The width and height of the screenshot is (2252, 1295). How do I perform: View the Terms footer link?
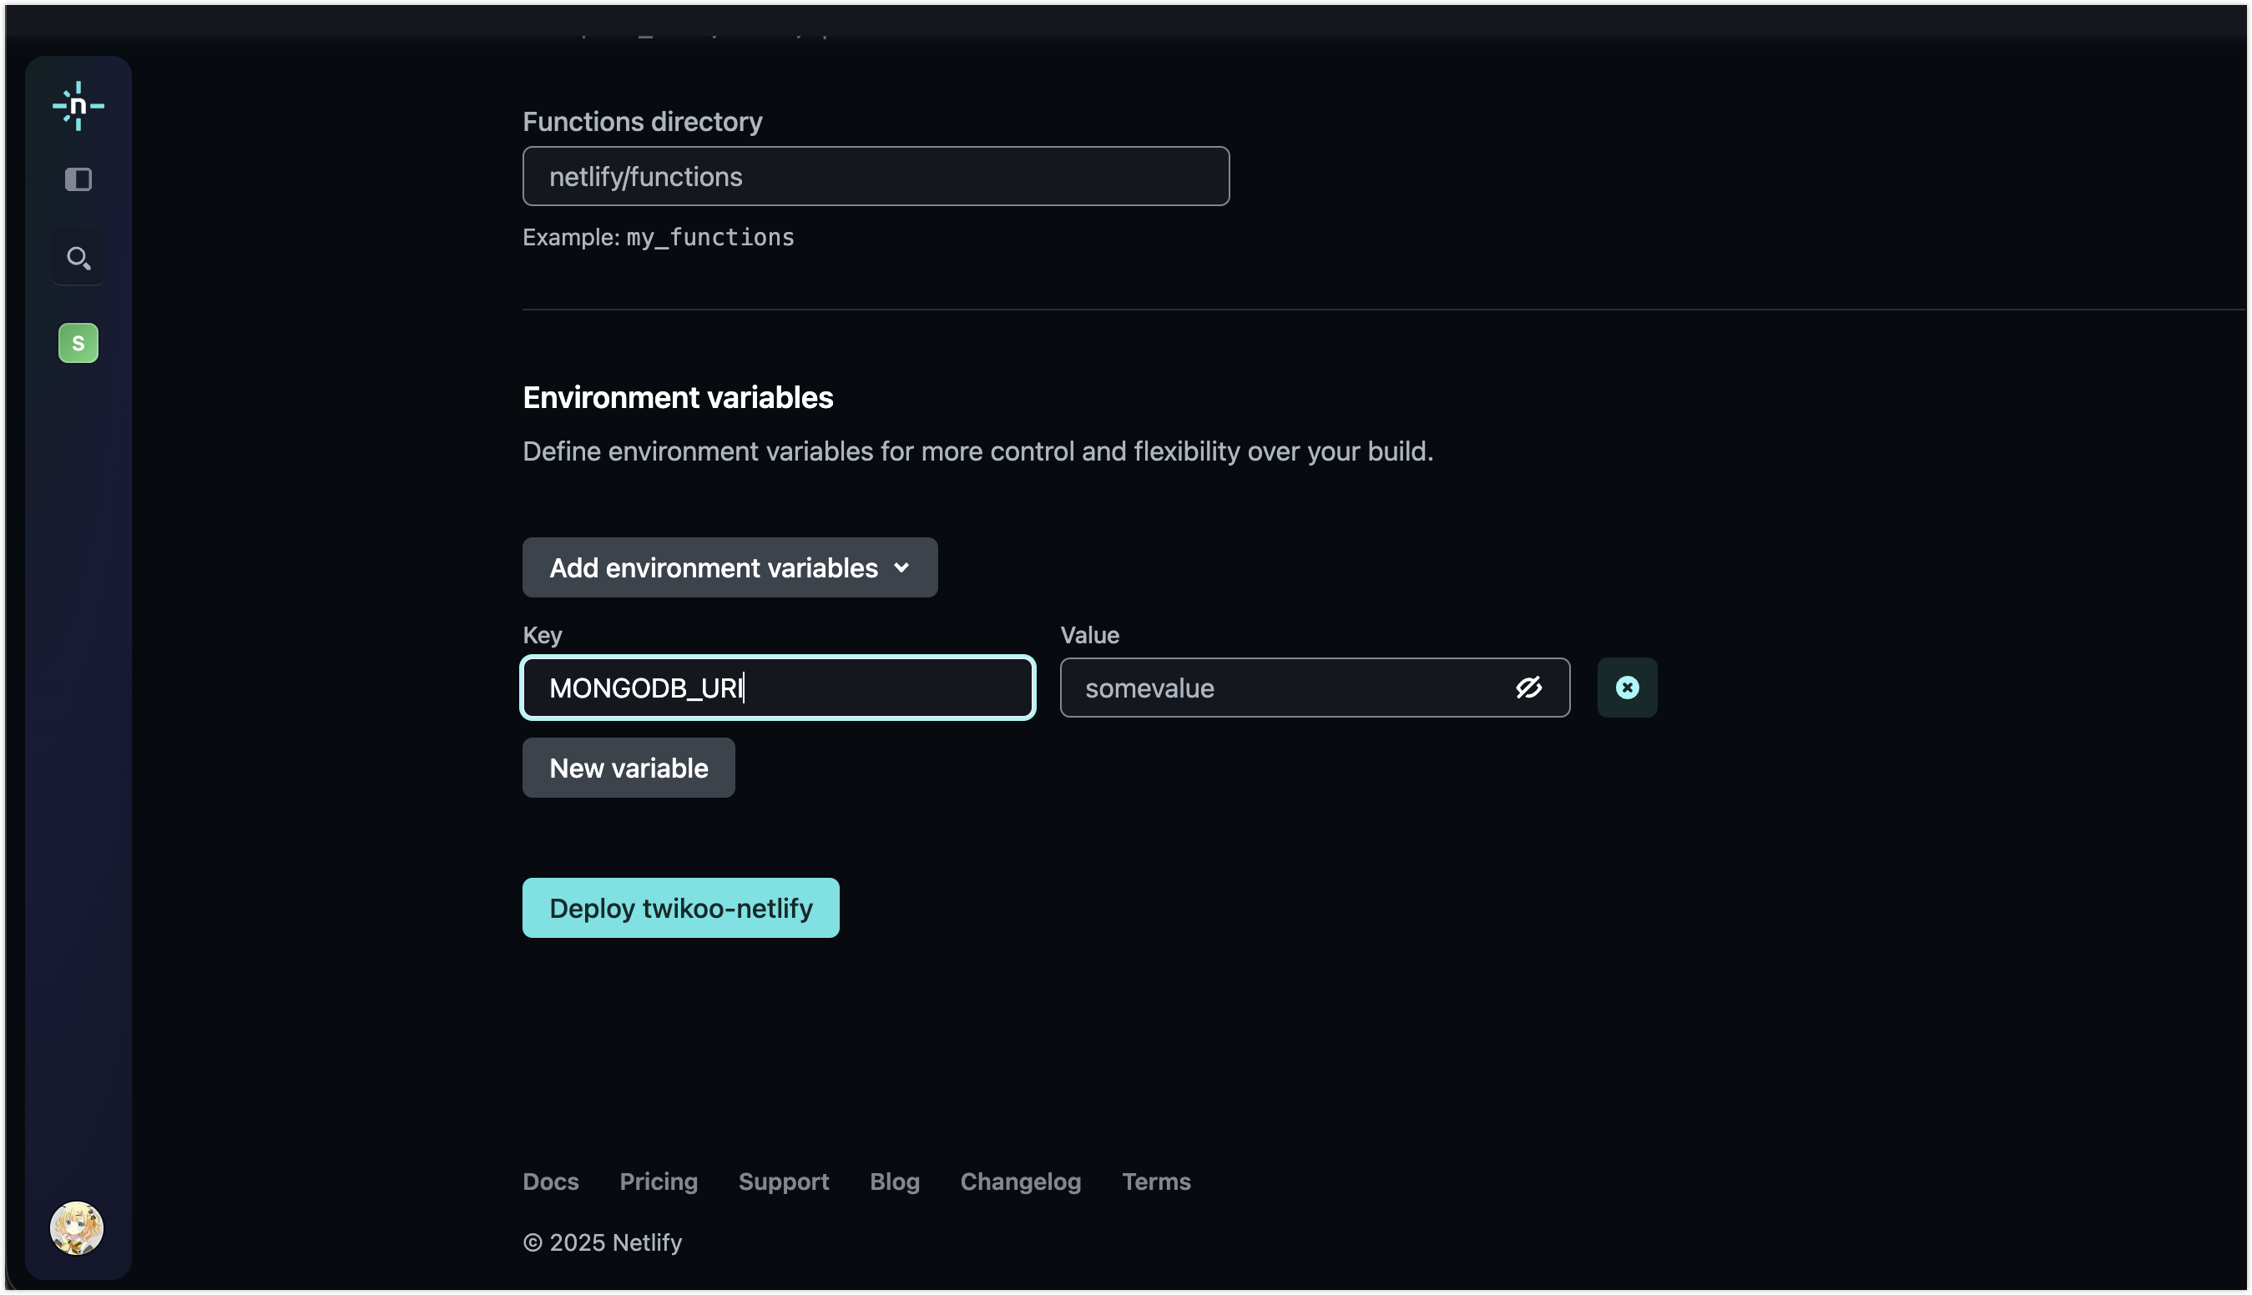click(x=1156, y=1182)
